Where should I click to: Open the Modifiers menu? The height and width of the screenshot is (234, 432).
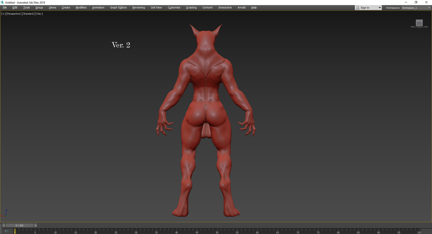tap(81, 7)
